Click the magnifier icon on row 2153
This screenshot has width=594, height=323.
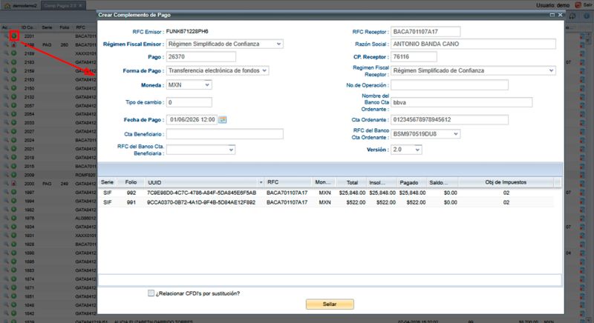pos(6,79)
